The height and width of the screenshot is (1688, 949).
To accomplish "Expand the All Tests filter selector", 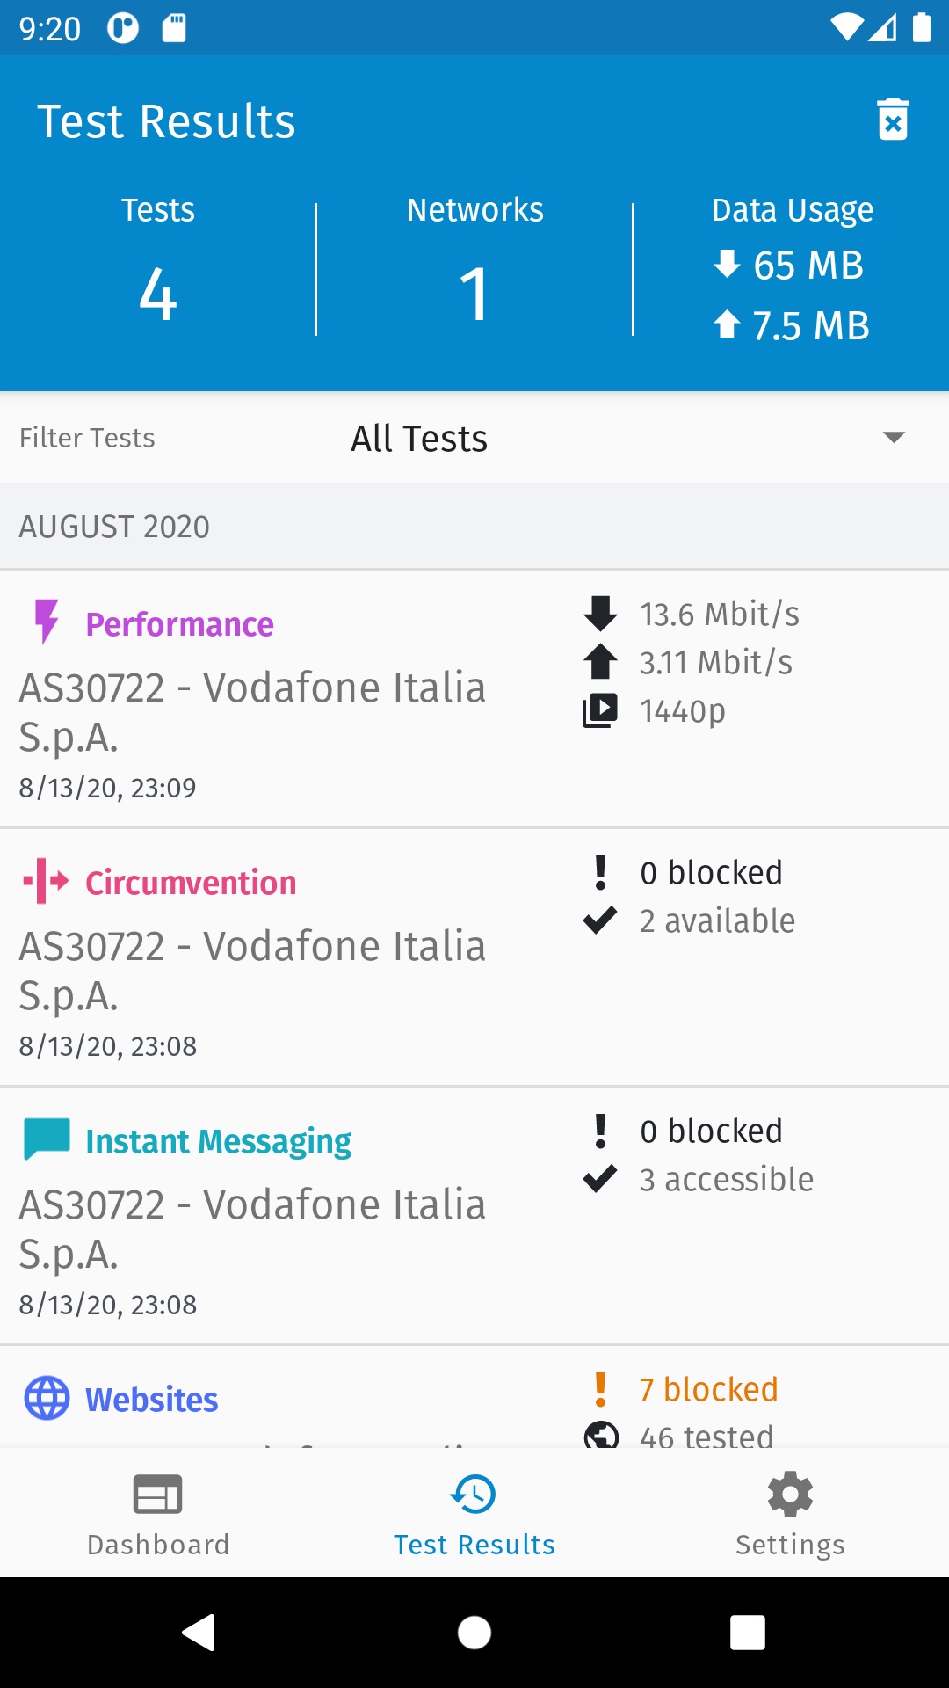I will pyautogui.click(x=419, y=438).
